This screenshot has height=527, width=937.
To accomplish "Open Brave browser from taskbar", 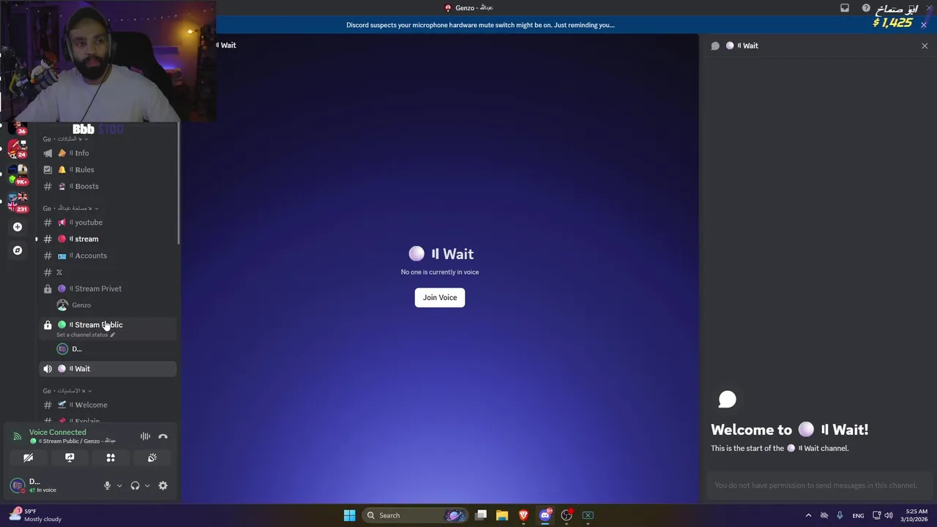I will (523, 515).
